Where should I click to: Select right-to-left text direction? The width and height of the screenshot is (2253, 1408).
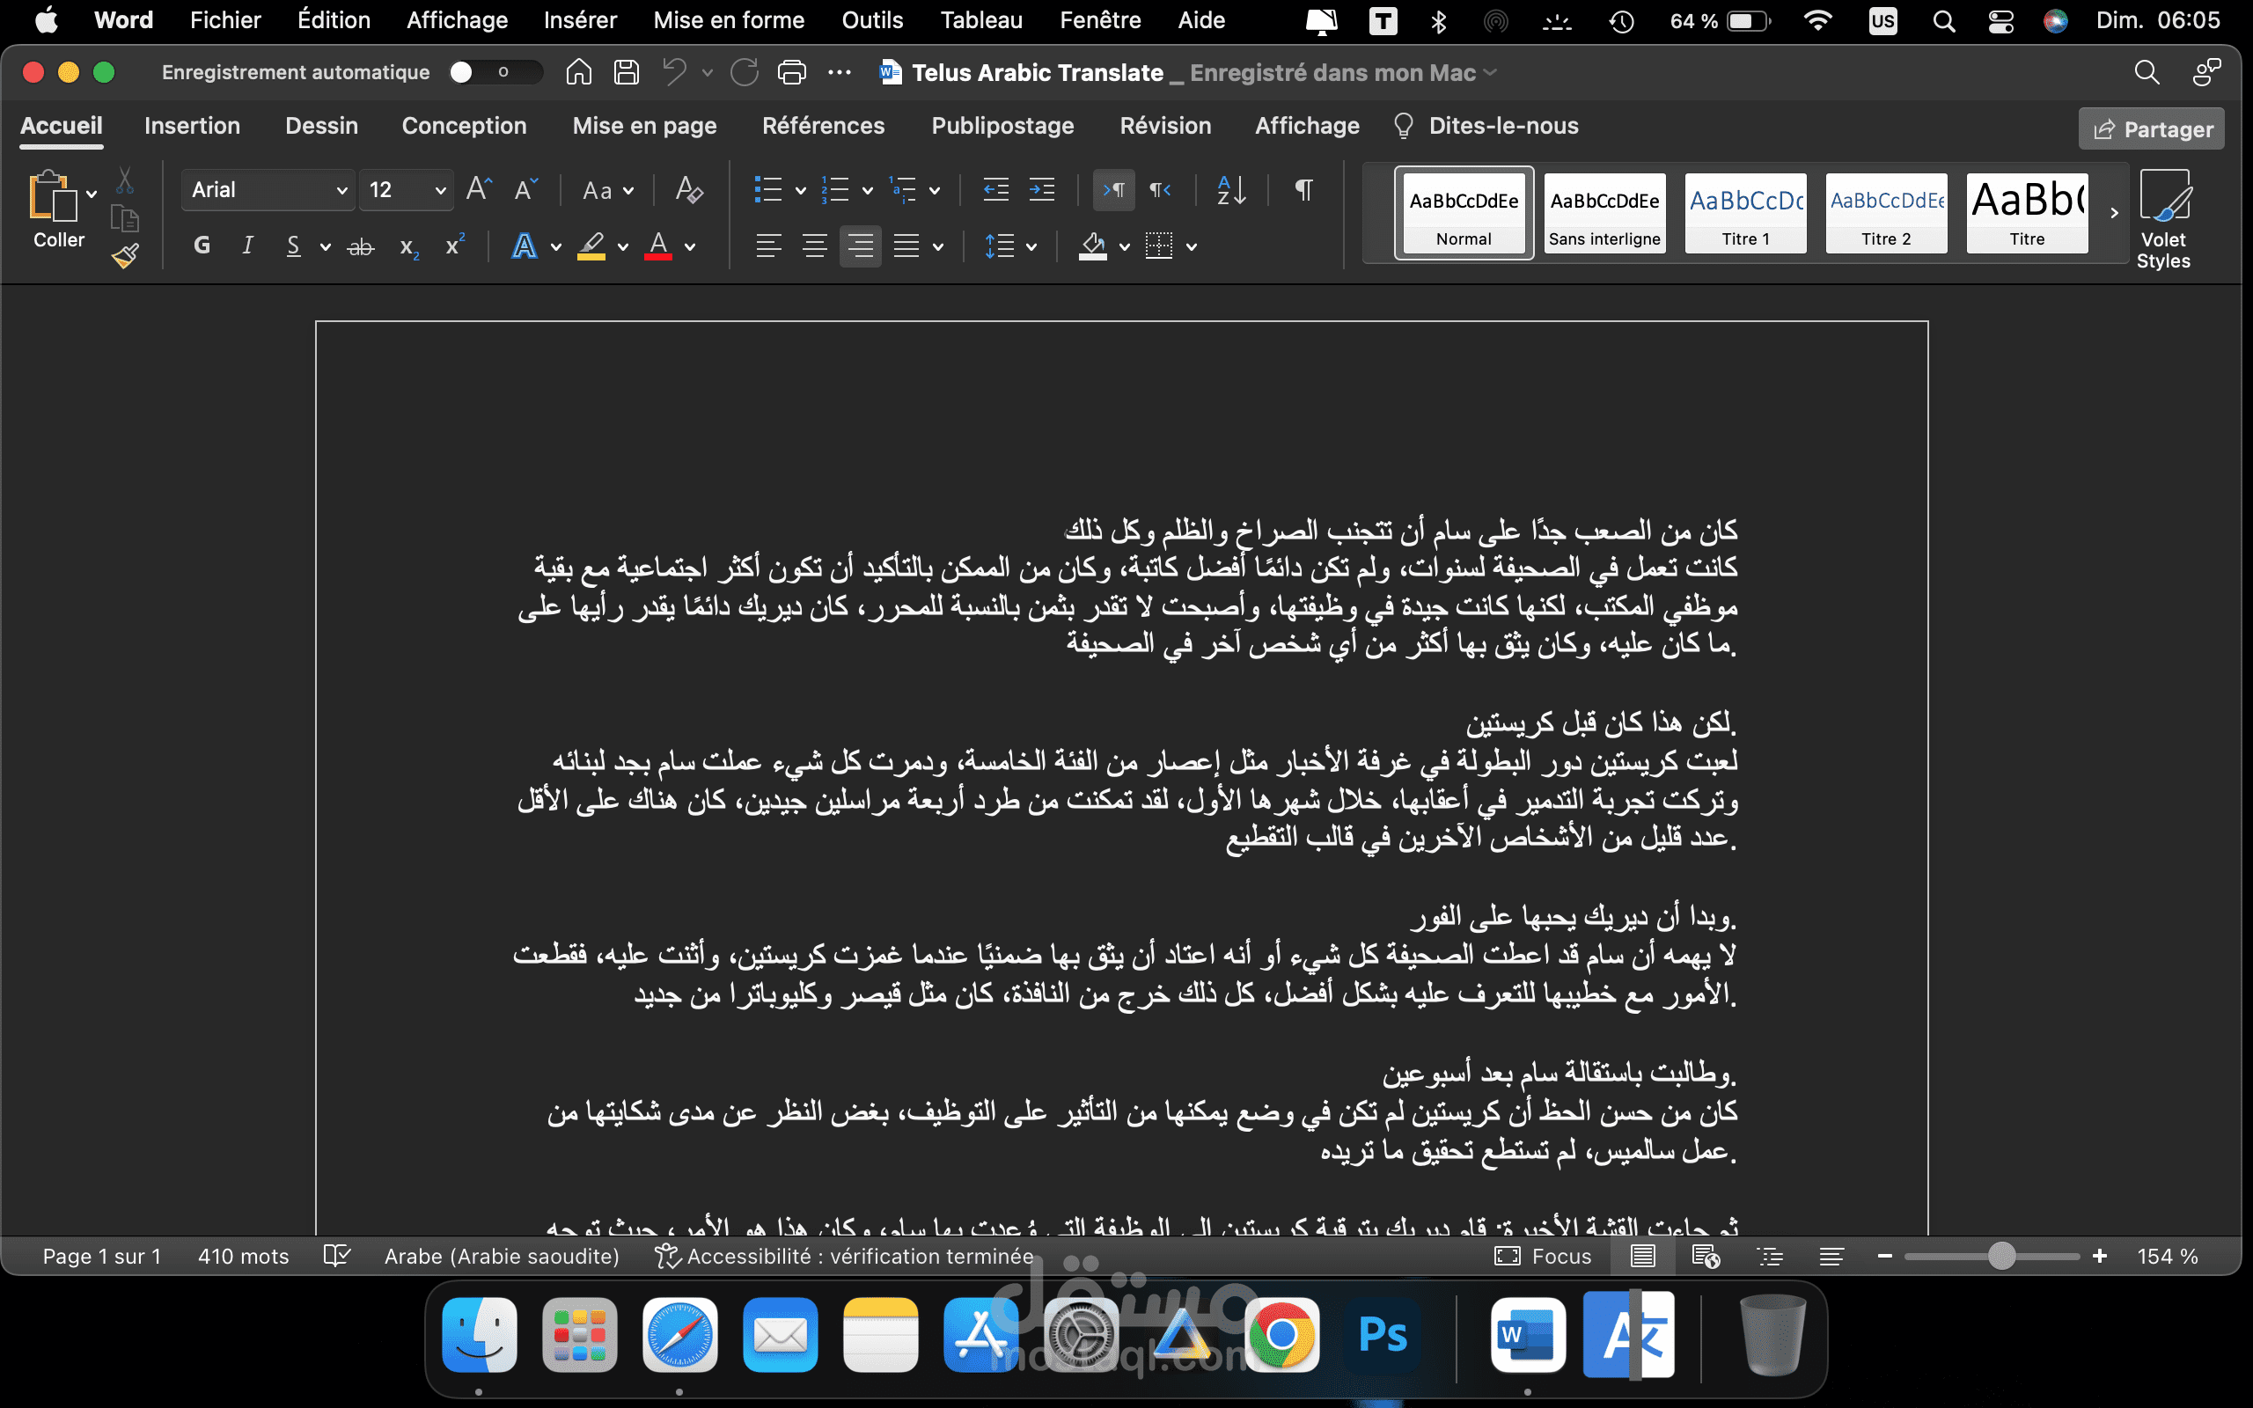tap(1159, 190)
